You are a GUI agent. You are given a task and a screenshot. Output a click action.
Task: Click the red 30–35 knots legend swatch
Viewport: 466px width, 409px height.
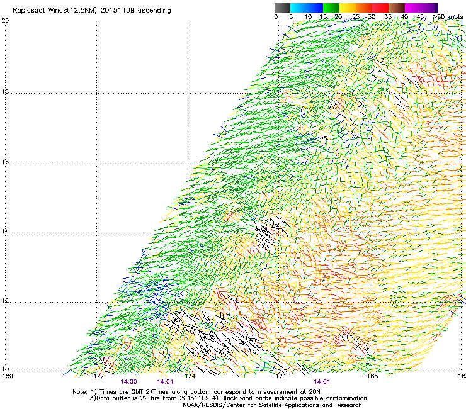[380, 8]
